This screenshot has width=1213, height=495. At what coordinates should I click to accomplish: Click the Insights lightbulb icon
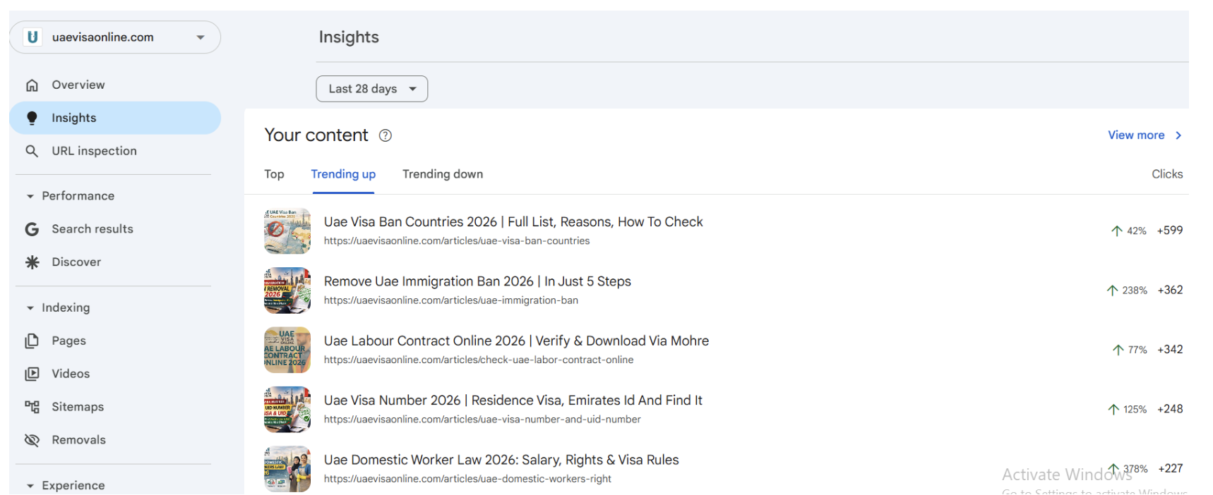coord(32,118)
